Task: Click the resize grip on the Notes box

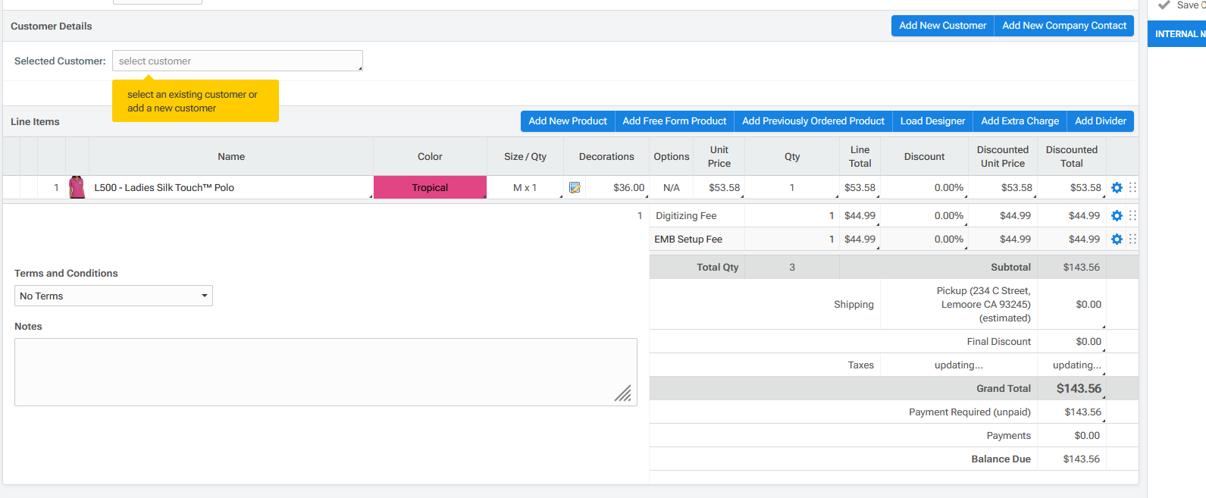Action: 623,393
